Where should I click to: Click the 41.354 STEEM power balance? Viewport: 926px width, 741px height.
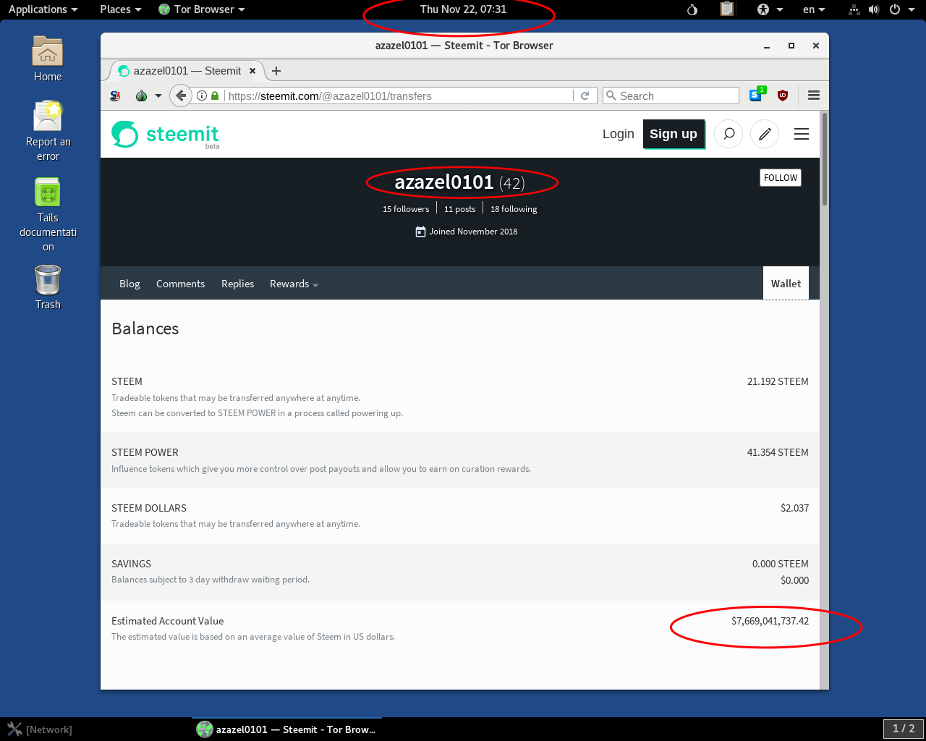click(x=778, y=452)
